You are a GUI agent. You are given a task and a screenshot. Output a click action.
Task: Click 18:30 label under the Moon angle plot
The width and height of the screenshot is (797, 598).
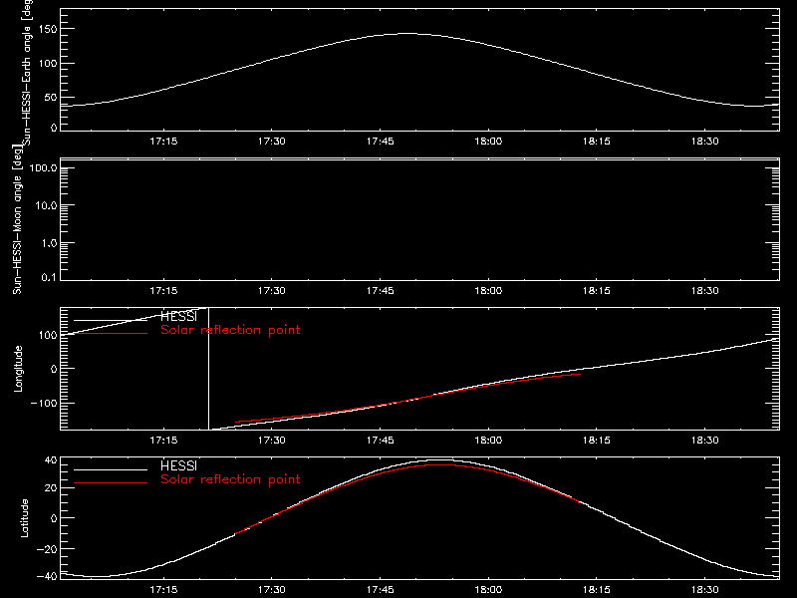[705, 290]
